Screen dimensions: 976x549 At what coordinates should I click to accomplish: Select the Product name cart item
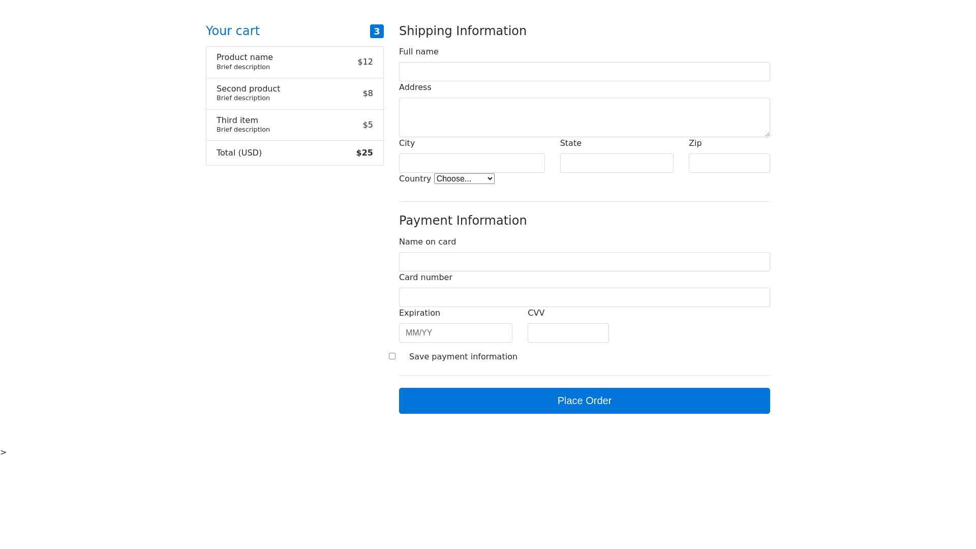click(294, 62)
